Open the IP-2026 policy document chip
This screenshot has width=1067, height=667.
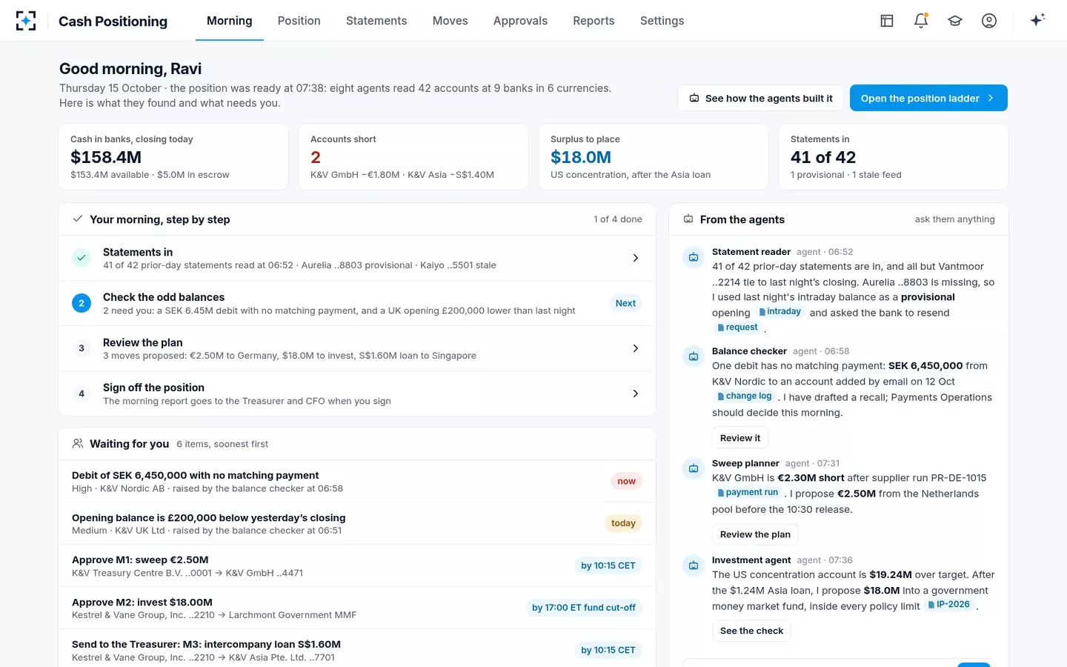949,605
